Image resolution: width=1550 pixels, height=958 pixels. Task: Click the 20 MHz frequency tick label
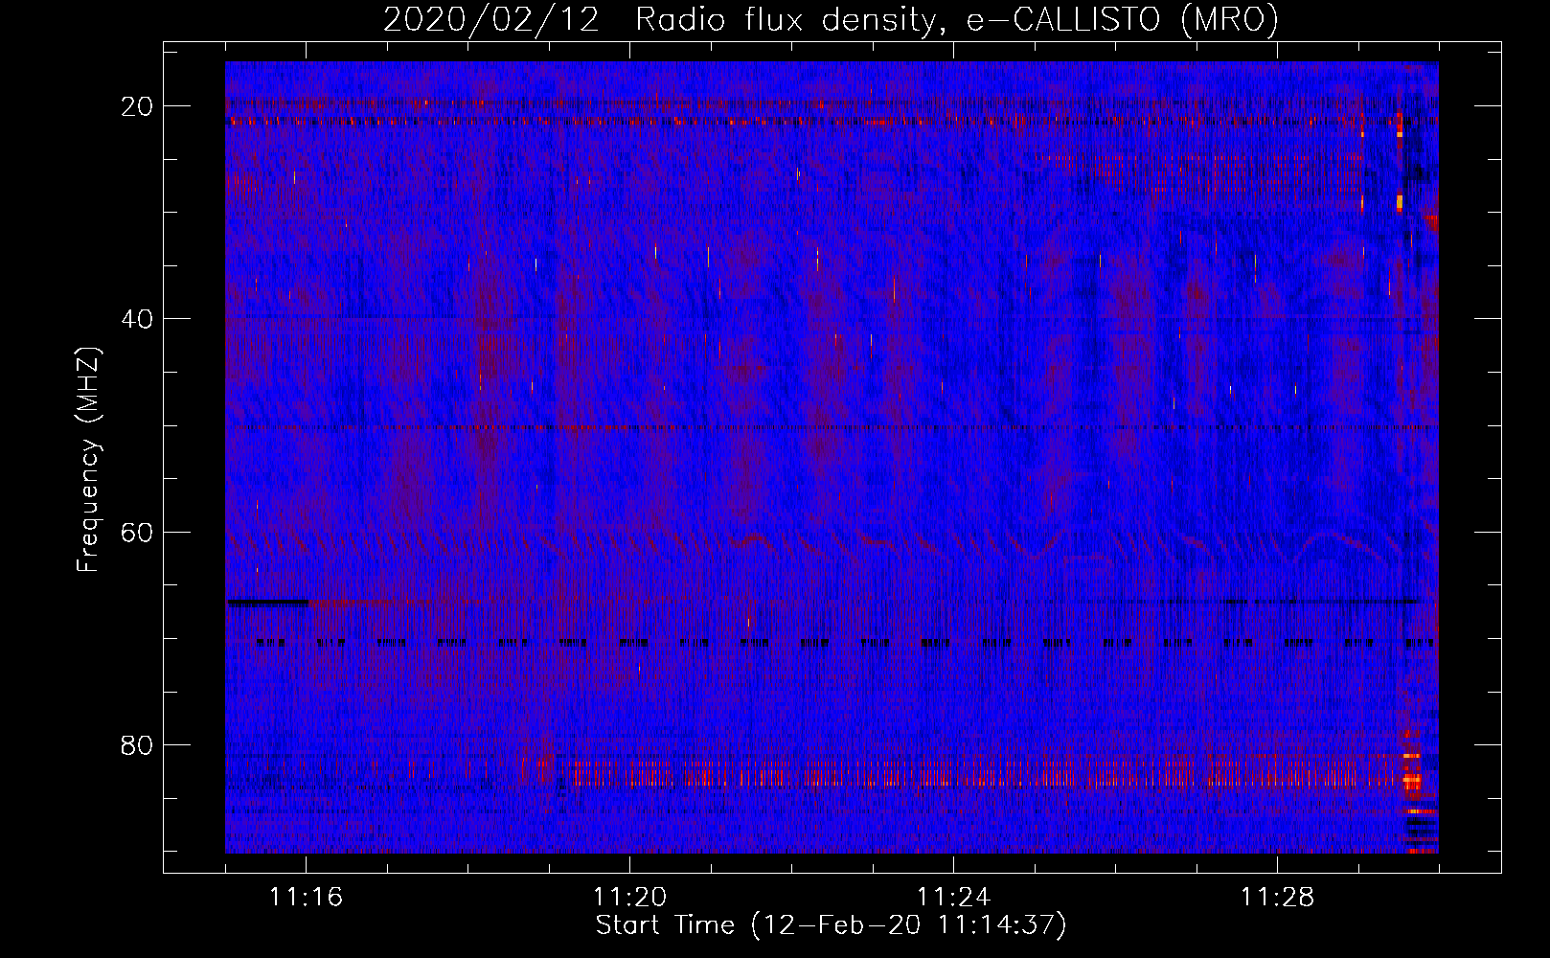137,106
